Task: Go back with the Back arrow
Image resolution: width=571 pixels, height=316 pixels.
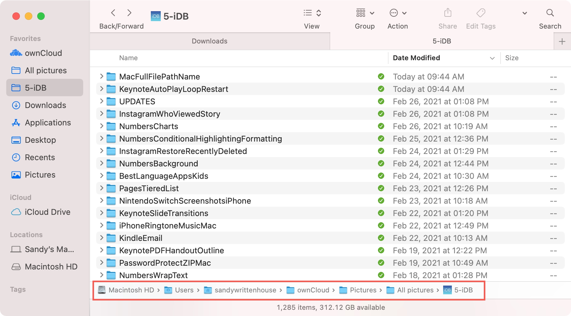Action: tap(113, 13)
